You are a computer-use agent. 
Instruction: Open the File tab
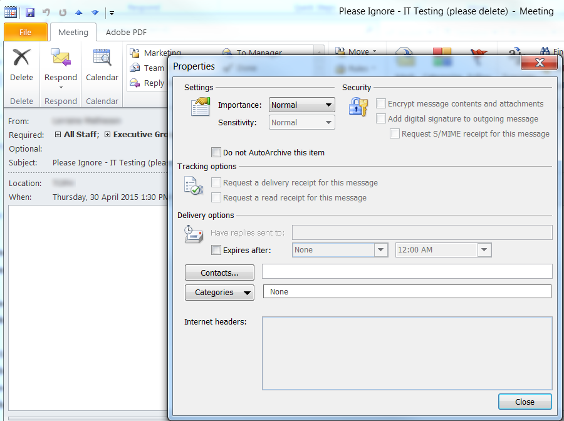point(25,32)
